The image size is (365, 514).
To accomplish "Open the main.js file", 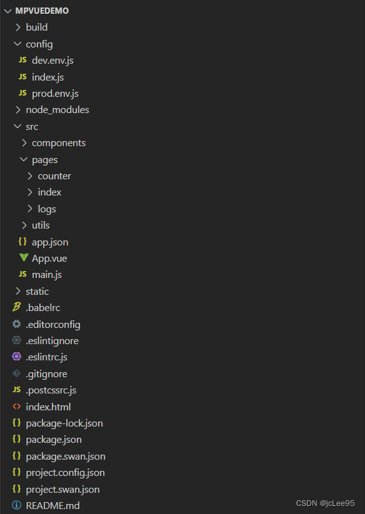I will coord(47,275).
